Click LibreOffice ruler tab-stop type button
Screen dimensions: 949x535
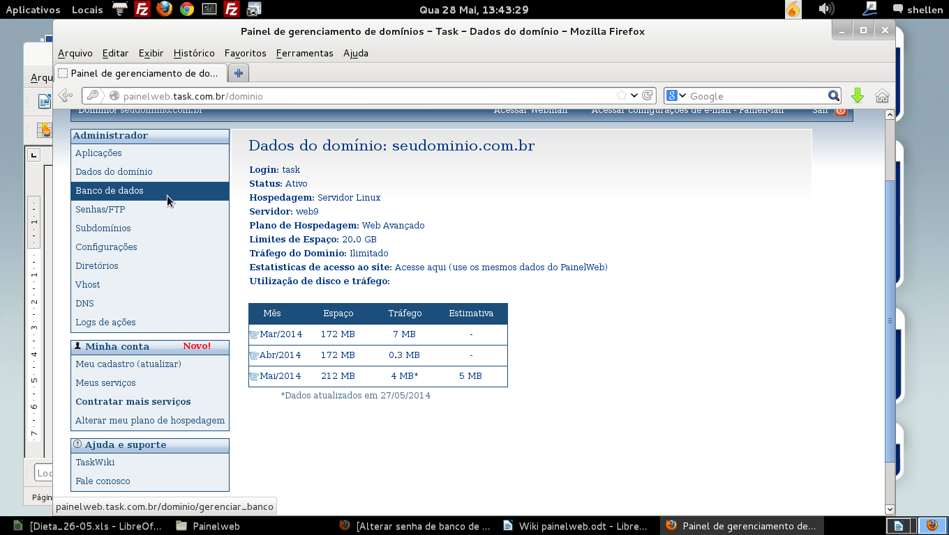34,155
